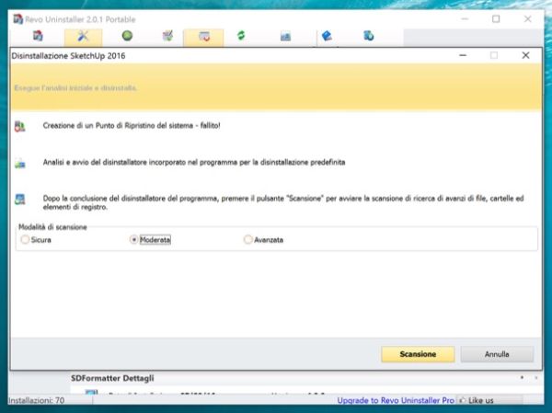Click the Revo Uninstaller title bar app icon

18,19
